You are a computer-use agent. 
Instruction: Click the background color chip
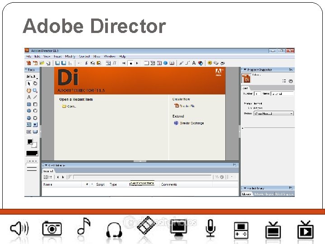(34, 145)
